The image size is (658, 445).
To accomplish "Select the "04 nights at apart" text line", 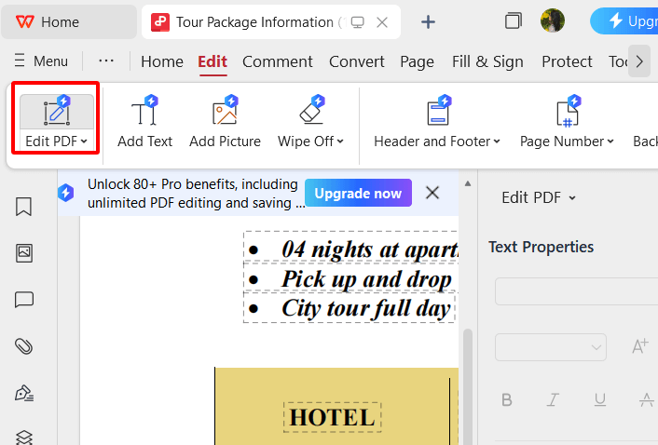I will pyautogui.click(x=350, y=249).
